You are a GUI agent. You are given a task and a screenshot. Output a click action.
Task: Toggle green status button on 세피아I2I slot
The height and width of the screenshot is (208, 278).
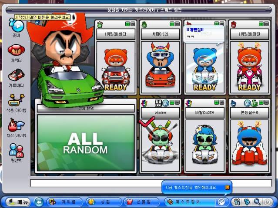tap(172, 24)
